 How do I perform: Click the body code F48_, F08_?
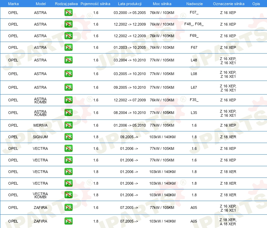194,24
